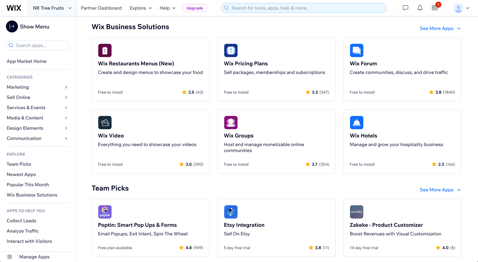
Task: Click the Wix Pricing Plans app icon
Action: 231,50
